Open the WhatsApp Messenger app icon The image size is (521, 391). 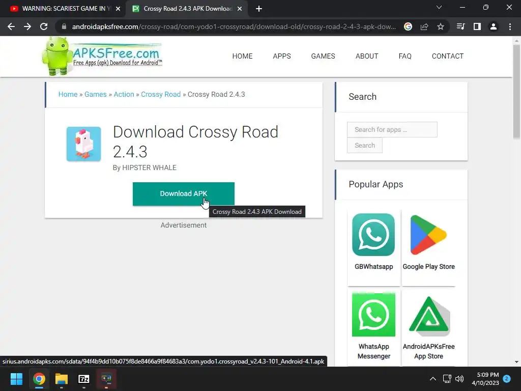click(373, 315)
